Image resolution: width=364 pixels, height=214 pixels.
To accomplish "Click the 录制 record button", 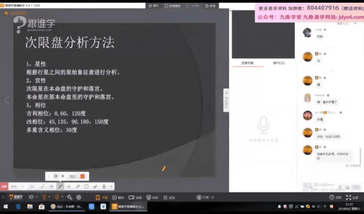I will tap(135, 198).
